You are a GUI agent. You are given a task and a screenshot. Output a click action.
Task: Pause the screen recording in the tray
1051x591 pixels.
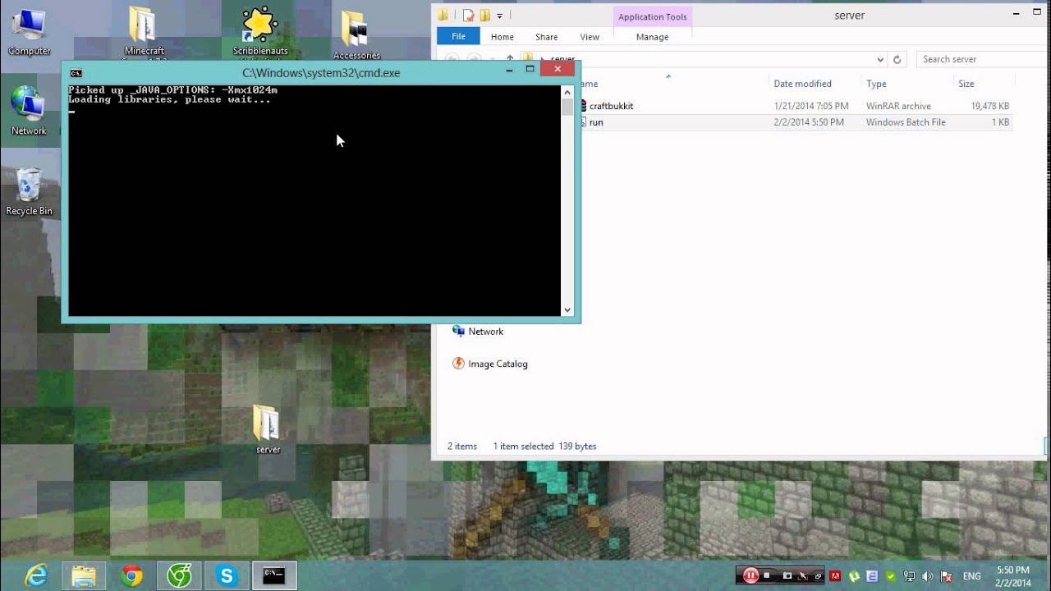(x=750, y=576)
